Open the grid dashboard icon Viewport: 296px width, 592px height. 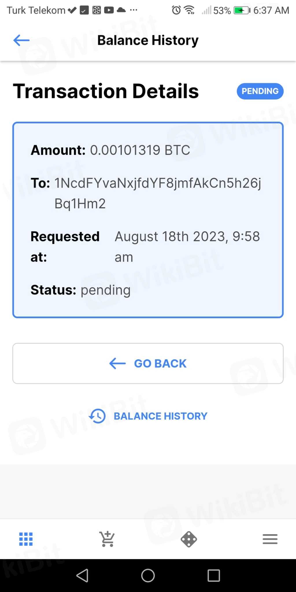26,539
